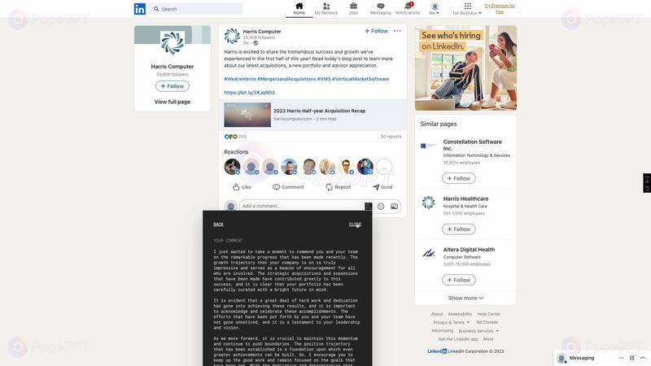This screenshot has width=651, height=366.
Task: Expand the Me profile menu
Action: (x=435, y=9)
